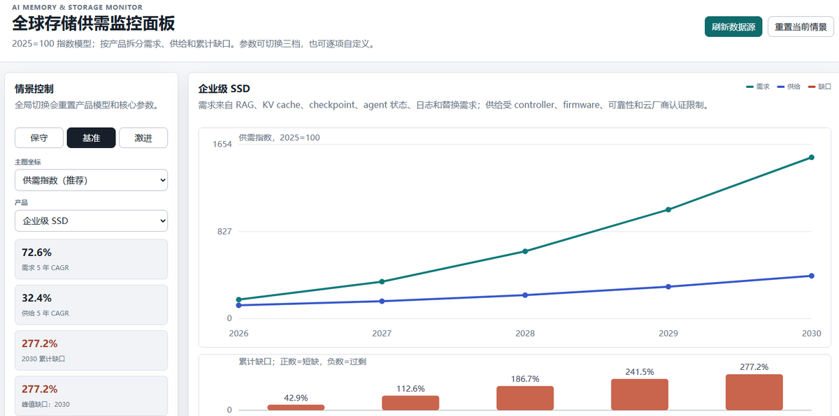Click the 241.5% gap bar
Screen dimensions: 839x416
click(640, 394)
